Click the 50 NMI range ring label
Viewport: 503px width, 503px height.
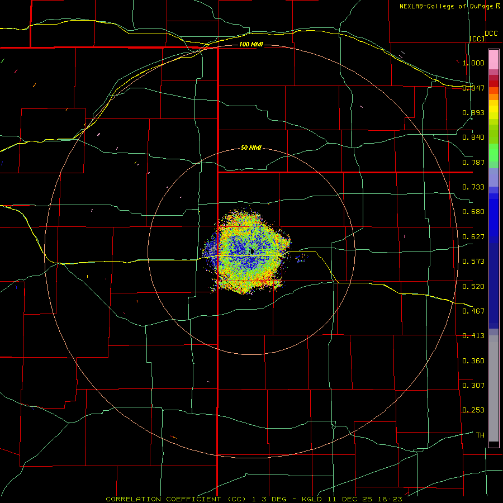tap(251, 148)
